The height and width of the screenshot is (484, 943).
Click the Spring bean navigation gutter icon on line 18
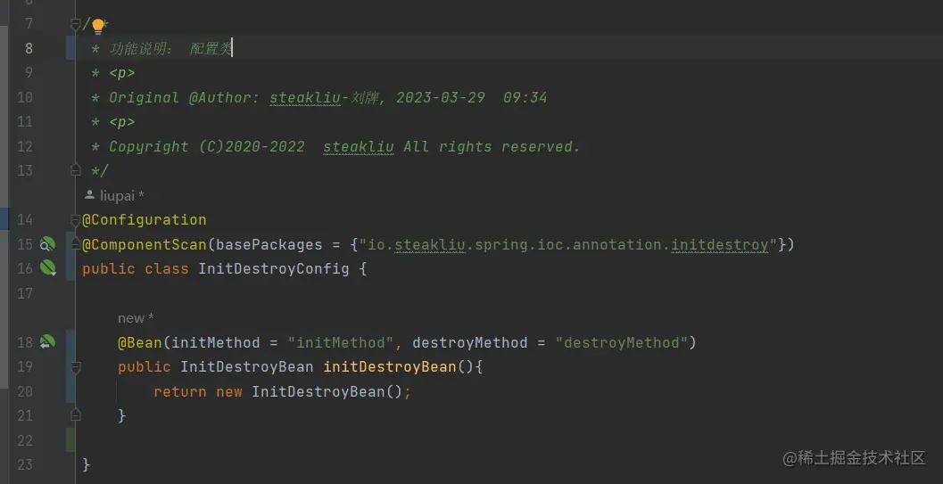47,341
